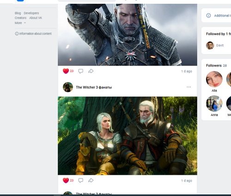Open The Witcher 3 фанаты community avatar

[x=68, y=87]
